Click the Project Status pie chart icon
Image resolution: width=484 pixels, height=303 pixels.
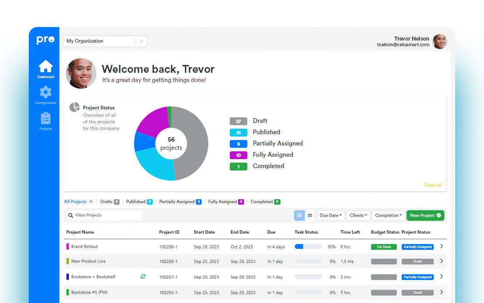pyautogui.click(x=75, y=107)
